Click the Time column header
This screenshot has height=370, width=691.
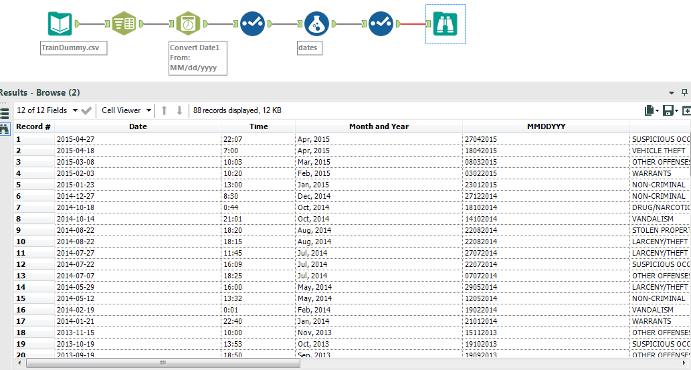click(x=258, y=126)
